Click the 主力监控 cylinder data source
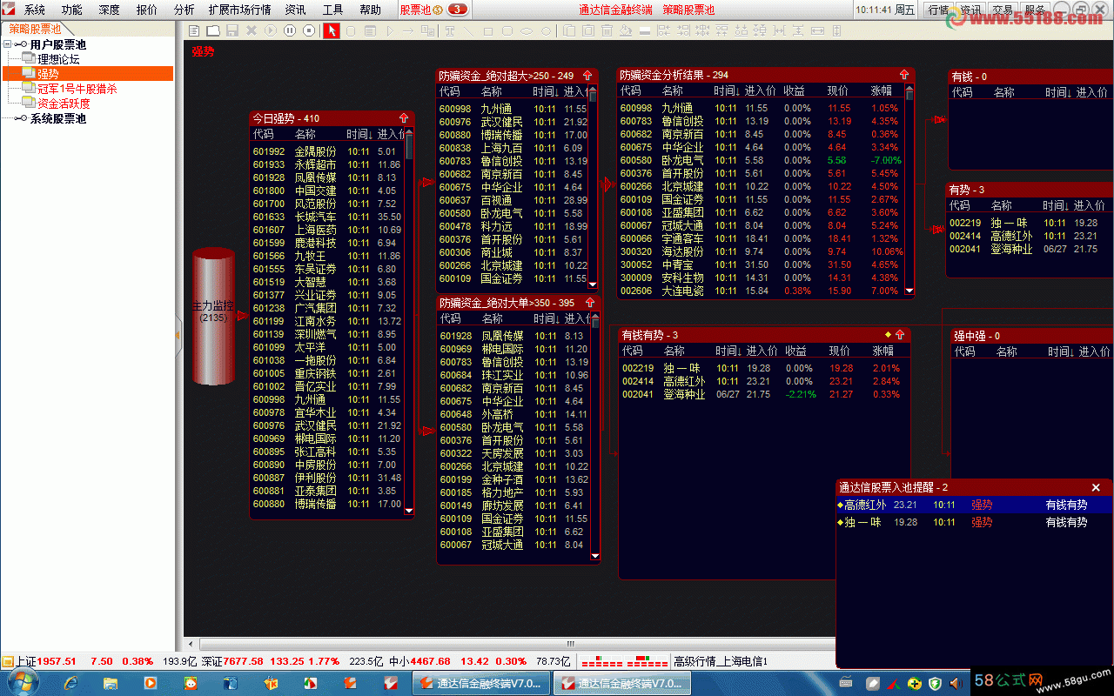The width and height of the screenshot is (1114, 696). (x=213, y=316)
